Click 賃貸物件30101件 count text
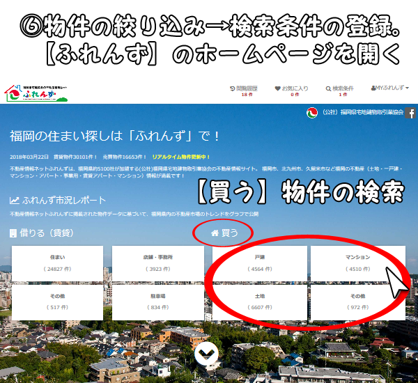The width and height of the screenshot is (418, 383). (x=75, y=157)
